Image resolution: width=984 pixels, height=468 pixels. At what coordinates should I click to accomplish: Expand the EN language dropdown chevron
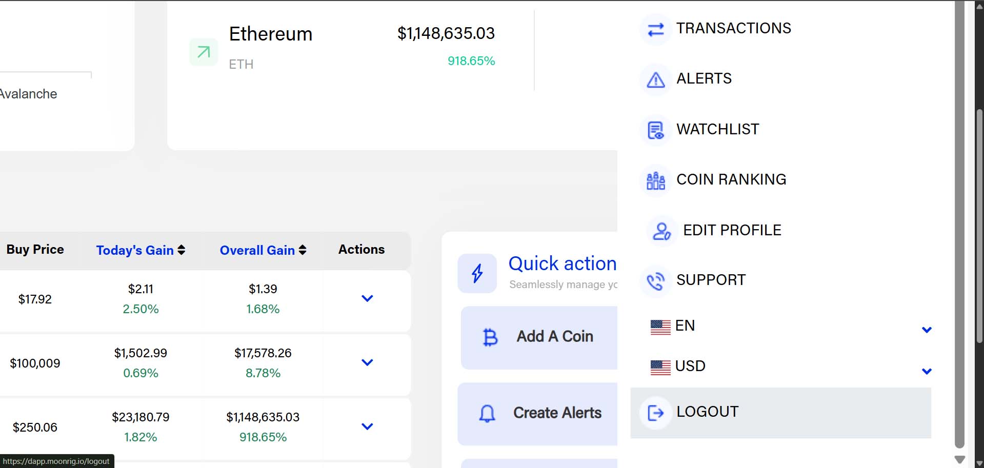point(927,330)
